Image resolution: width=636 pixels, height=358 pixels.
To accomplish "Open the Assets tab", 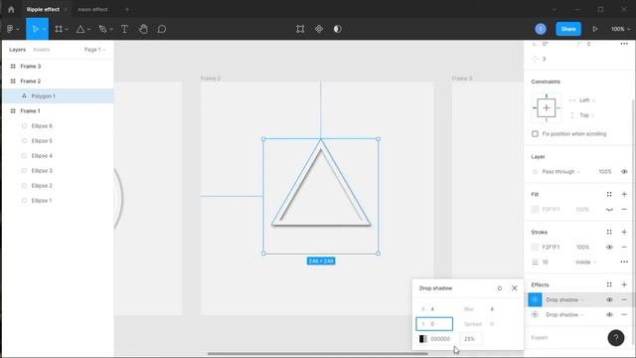I will click(x=41, y=50).
